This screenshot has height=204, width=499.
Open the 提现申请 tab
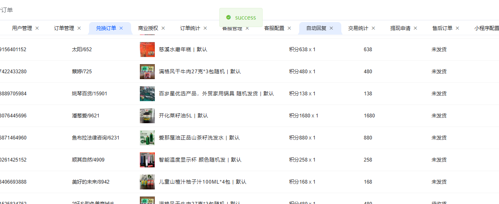coord(400,28)
